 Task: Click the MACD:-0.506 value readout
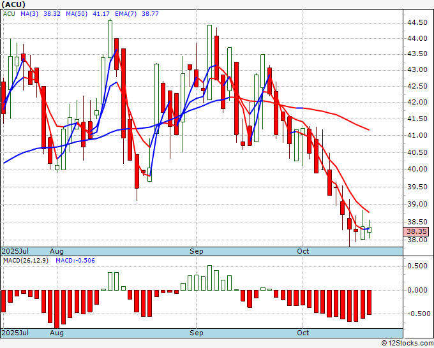coord(75,261)
